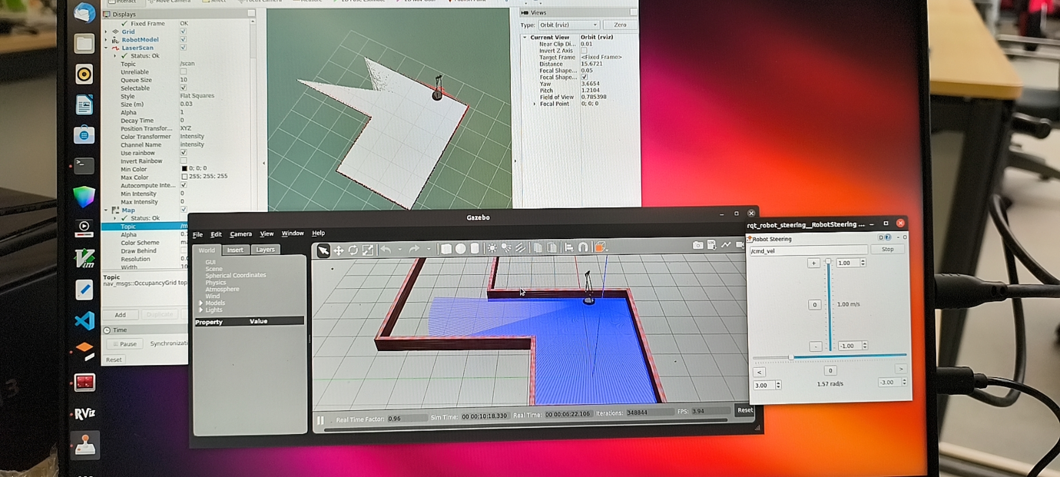Collapse the LaserScan display tree item
The image size is (1060, 477).
click(106, 48)
